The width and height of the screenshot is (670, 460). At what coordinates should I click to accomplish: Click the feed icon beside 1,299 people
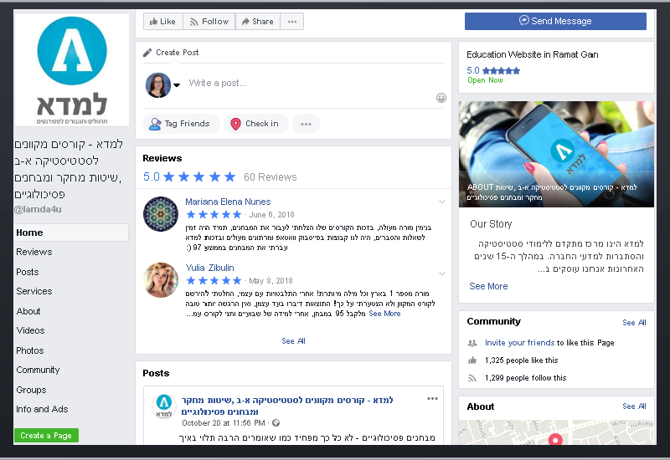tap(472, 378)
